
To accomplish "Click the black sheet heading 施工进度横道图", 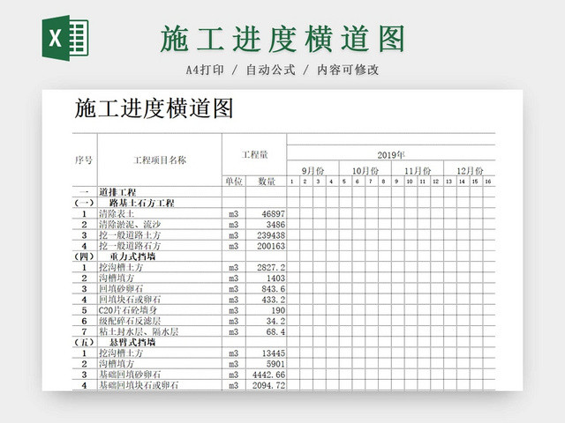I will [x=154, y=108].
